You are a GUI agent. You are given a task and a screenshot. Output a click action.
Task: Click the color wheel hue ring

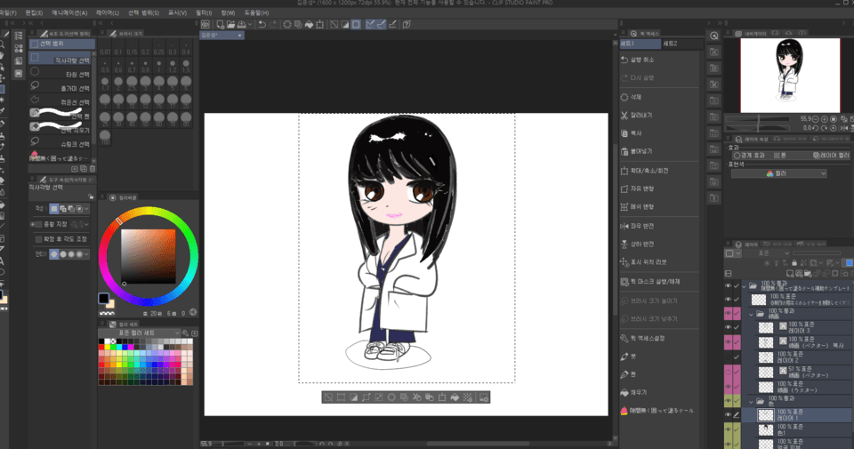[149, 212]
